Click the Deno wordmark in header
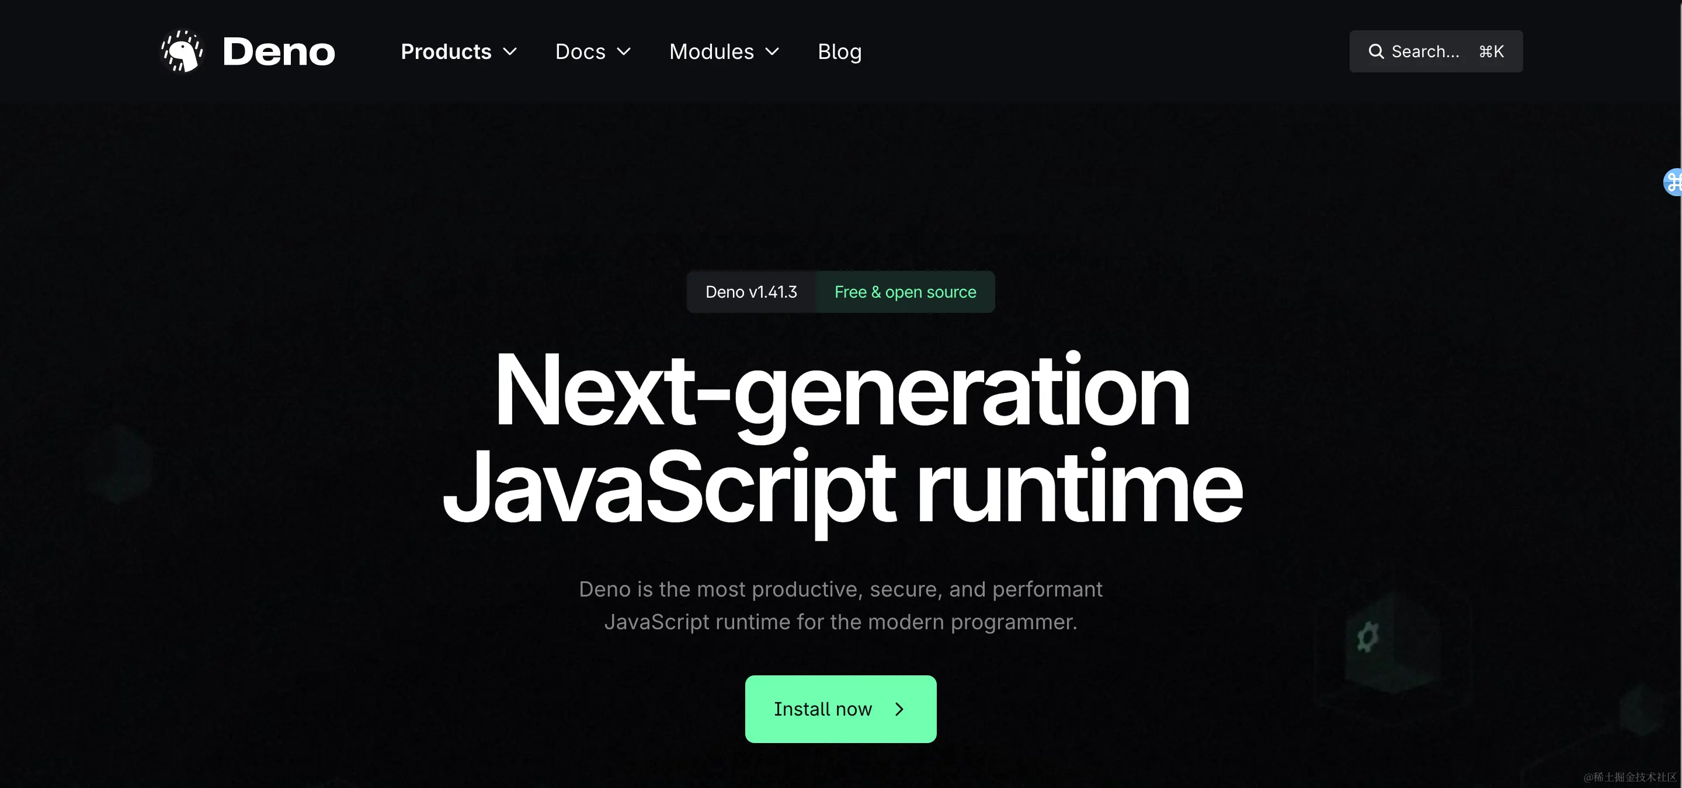Viewport: 1682px width, 788px height. pos(279,51)
